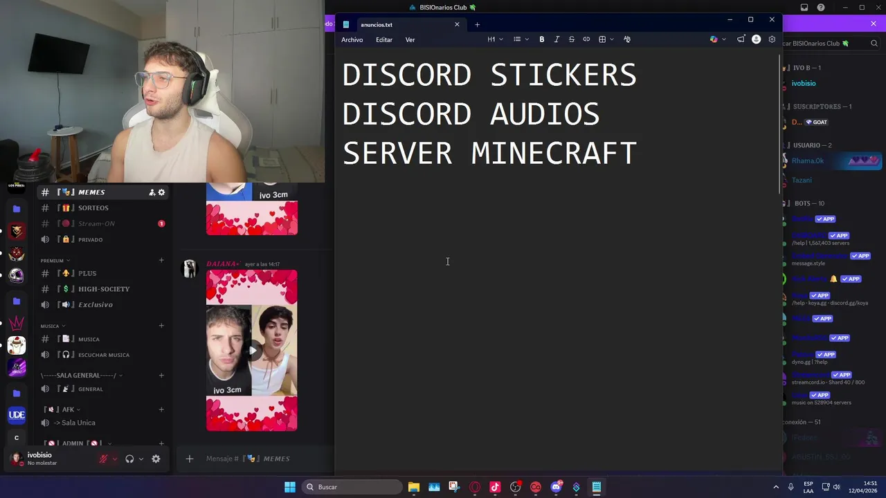The image size is (886, 498).
Task: Open Notepad account profile icon
Action: coord(756,39)
